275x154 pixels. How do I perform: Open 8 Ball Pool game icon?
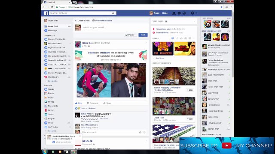[207, 24]
